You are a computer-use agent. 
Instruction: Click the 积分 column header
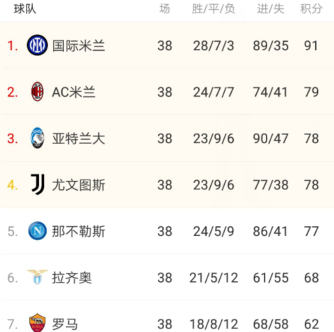311,9
